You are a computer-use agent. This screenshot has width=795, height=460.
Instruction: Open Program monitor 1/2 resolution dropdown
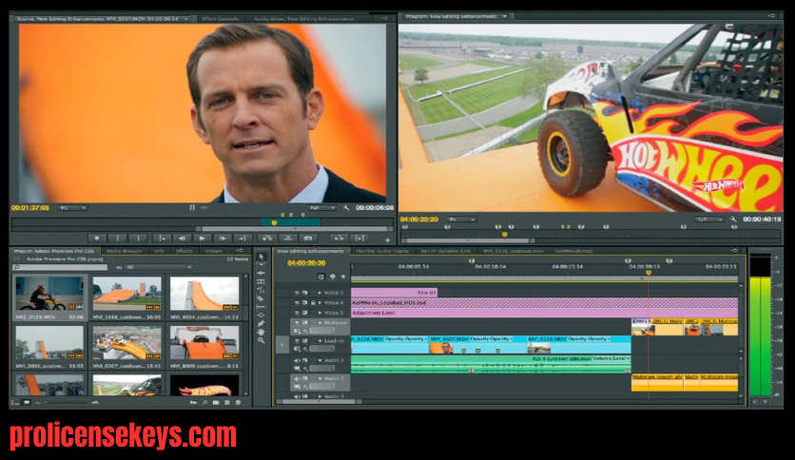709,220
